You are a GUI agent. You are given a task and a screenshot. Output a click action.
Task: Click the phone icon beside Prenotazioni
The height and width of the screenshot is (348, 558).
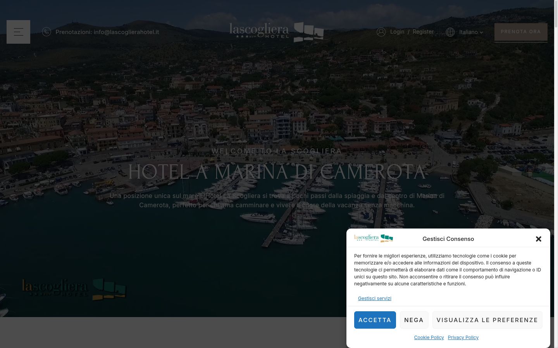coord(46,32)
